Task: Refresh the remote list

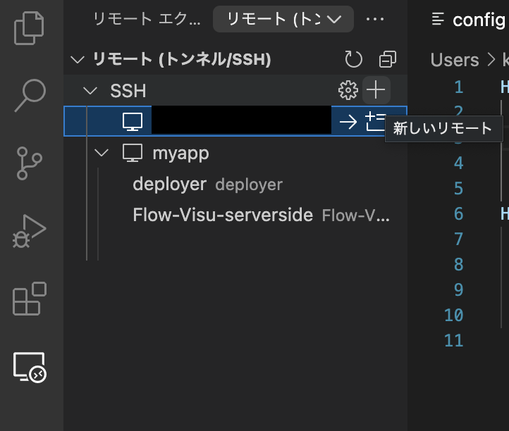Action: pos(353,60)
